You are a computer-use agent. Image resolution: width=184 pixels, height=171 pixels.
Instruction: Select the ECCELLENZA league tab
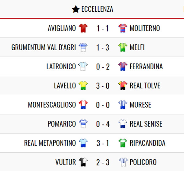click(93, 9)
